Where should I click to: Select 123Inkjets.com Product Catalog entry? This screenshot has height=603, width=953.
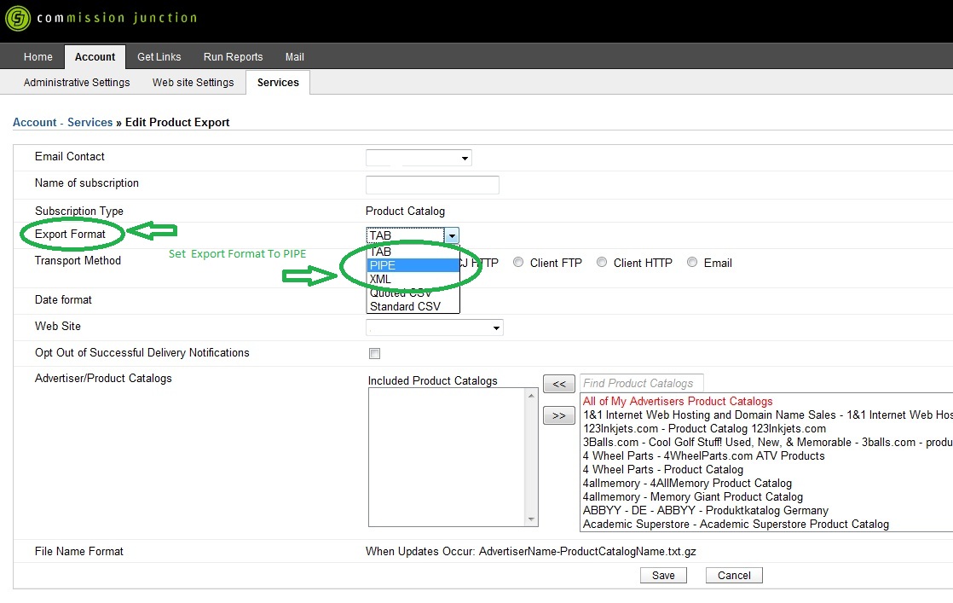(704, 428)
